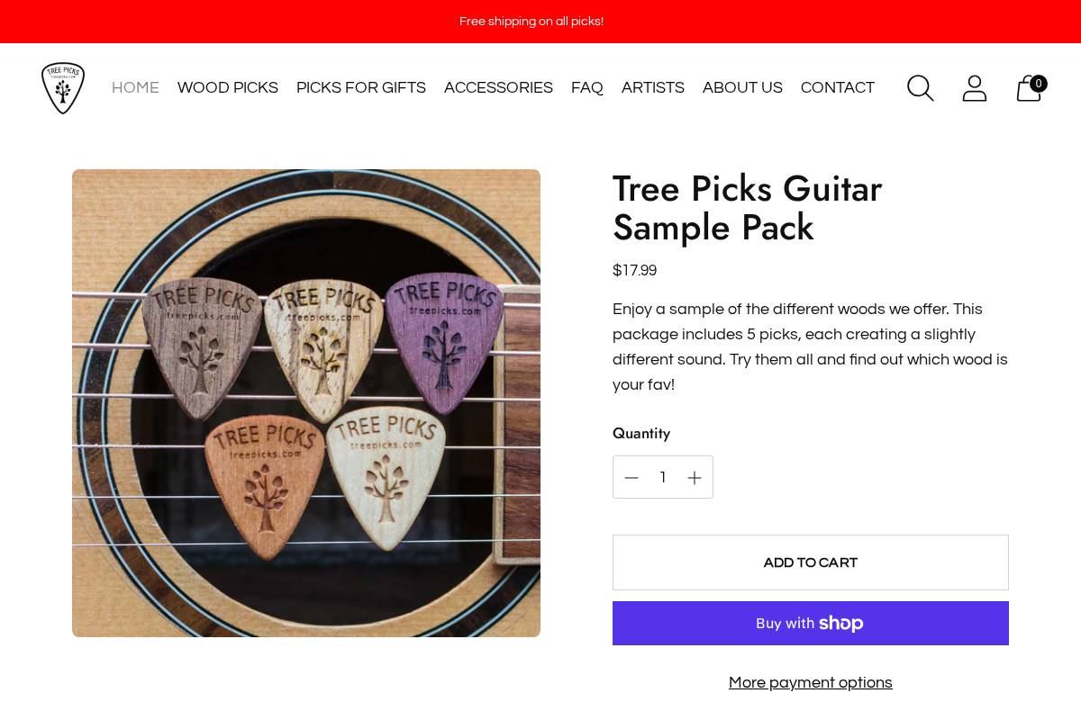Decrease quantity with minus stepper
Viewport: 1081px width, 720px height.
(631, 477)
